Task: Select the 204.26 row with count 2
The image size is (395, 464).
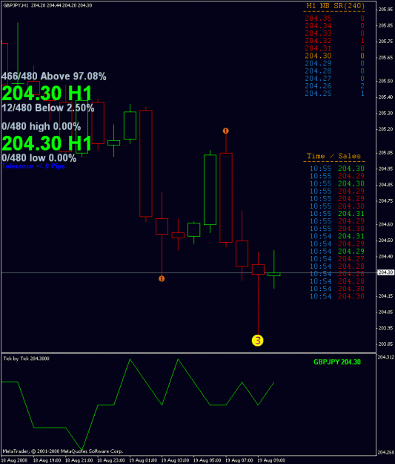Action: [334, 86]
